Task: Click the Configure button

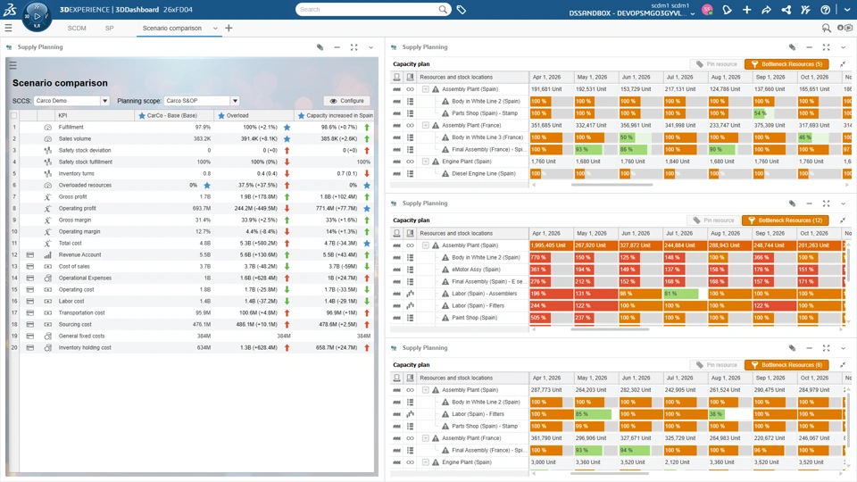Action: coord(347,101)
